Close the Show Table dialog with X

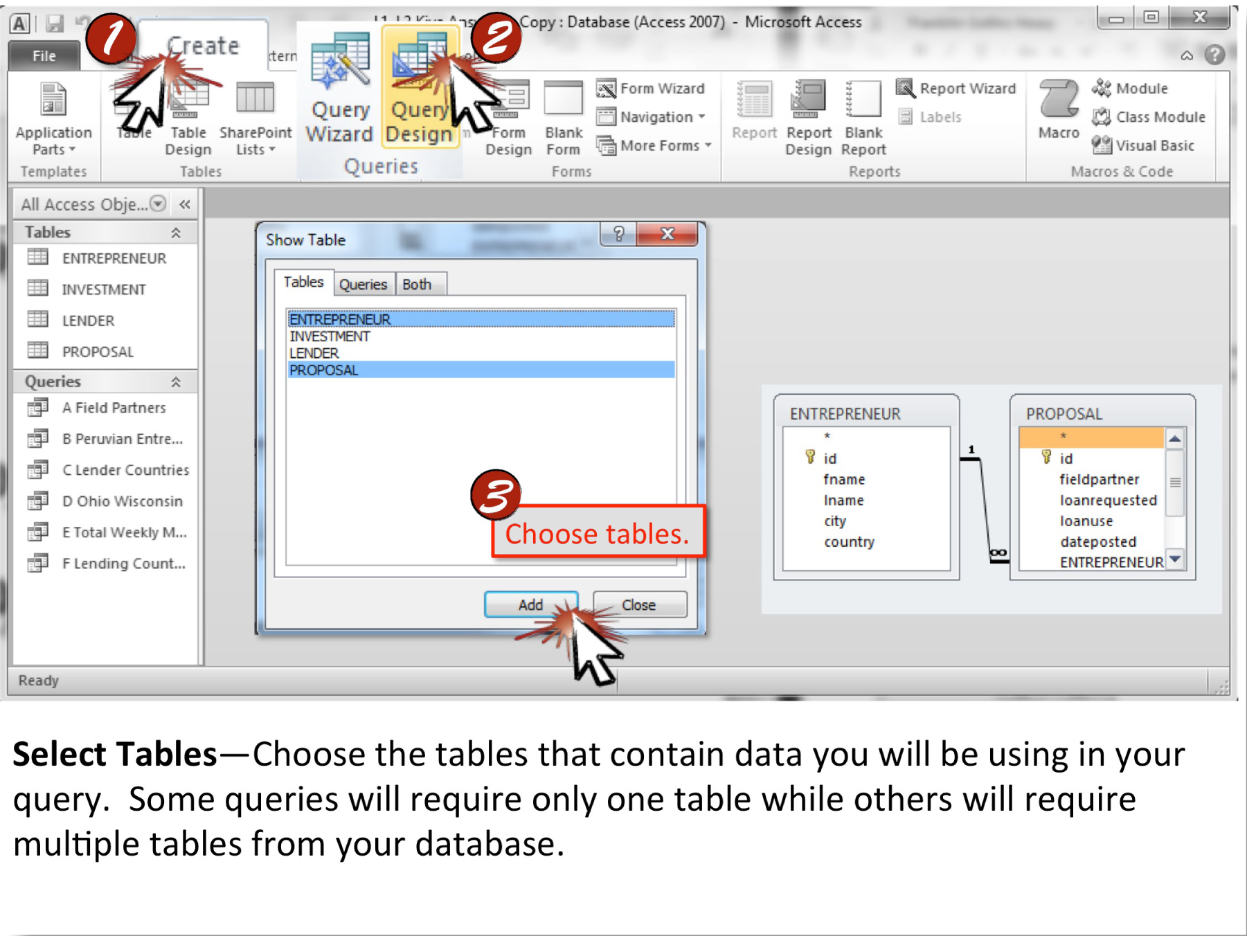click(x=667, y=234)
